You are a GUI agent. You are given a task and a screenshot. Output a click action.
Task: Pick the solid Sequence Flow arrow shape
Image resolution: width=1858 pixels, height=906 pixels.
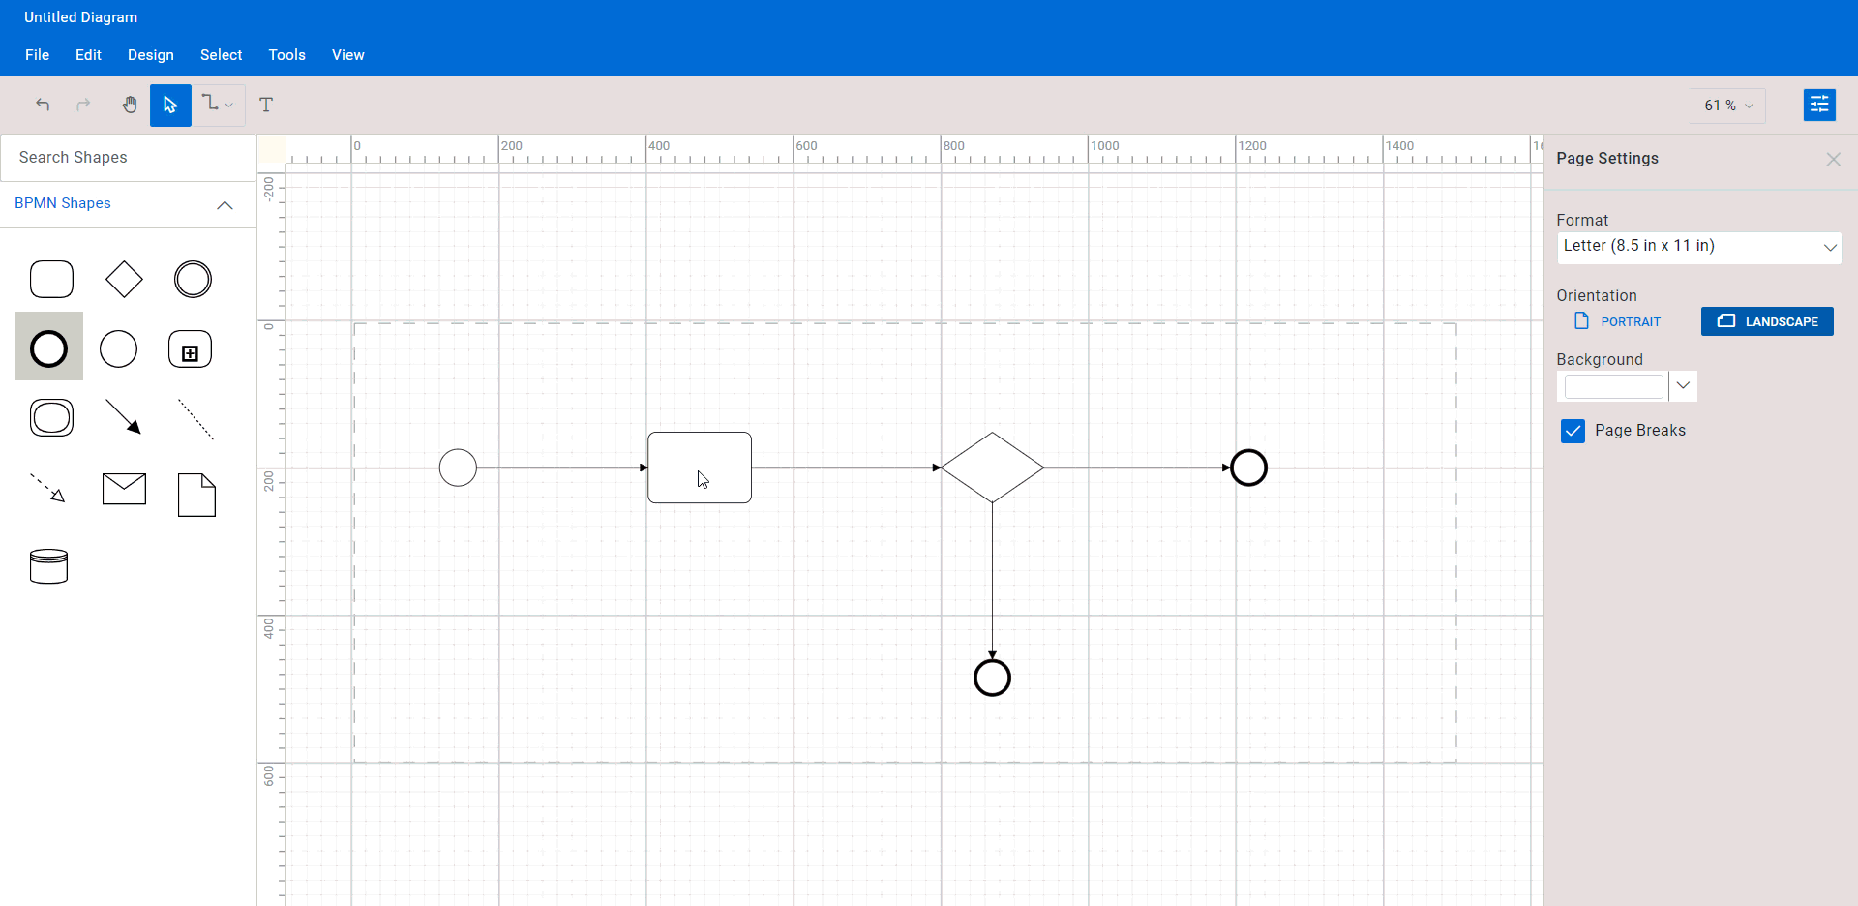(123, 417)
